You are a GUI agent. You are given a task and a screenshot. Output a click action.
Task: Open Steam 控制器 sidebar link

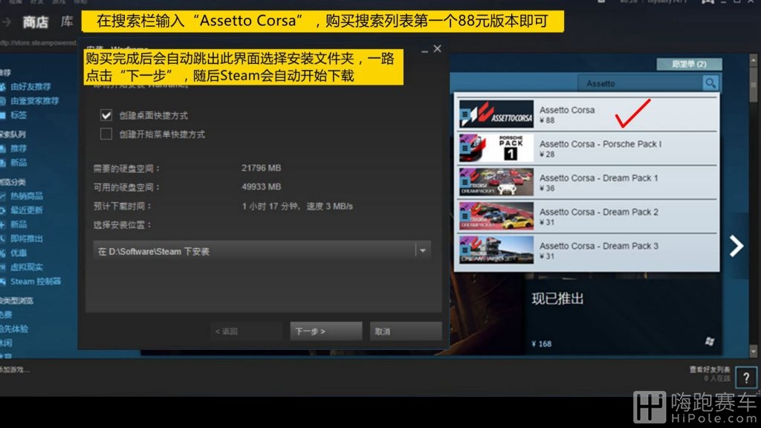coord(36,282)
